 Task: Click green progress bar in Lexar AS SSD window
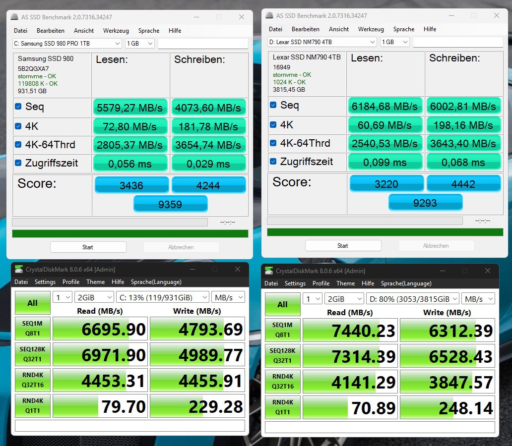385,232
